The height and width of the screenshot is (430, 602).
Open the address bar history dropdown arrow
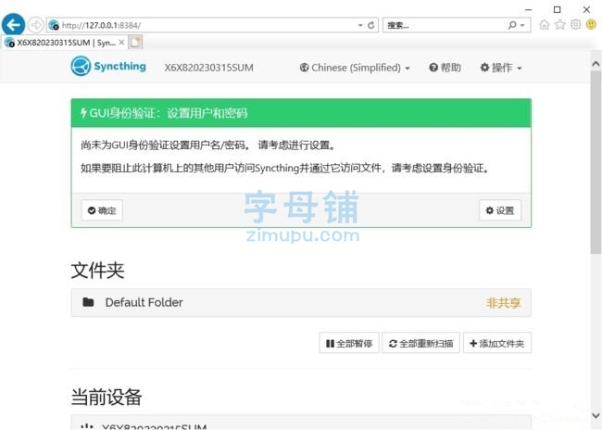click(x=360, y=25)
